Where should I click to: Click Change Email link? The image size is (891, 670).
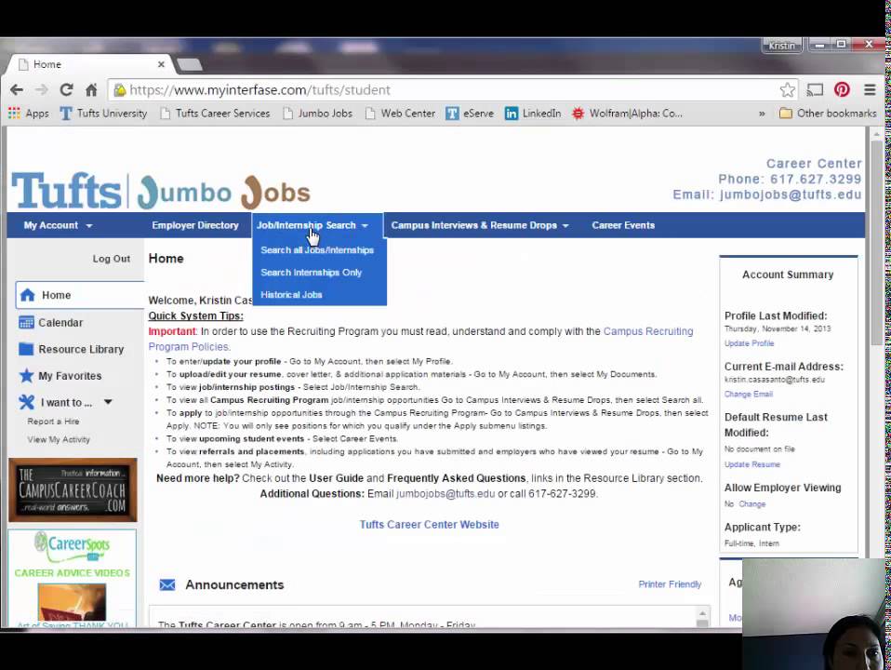[749, 395]
